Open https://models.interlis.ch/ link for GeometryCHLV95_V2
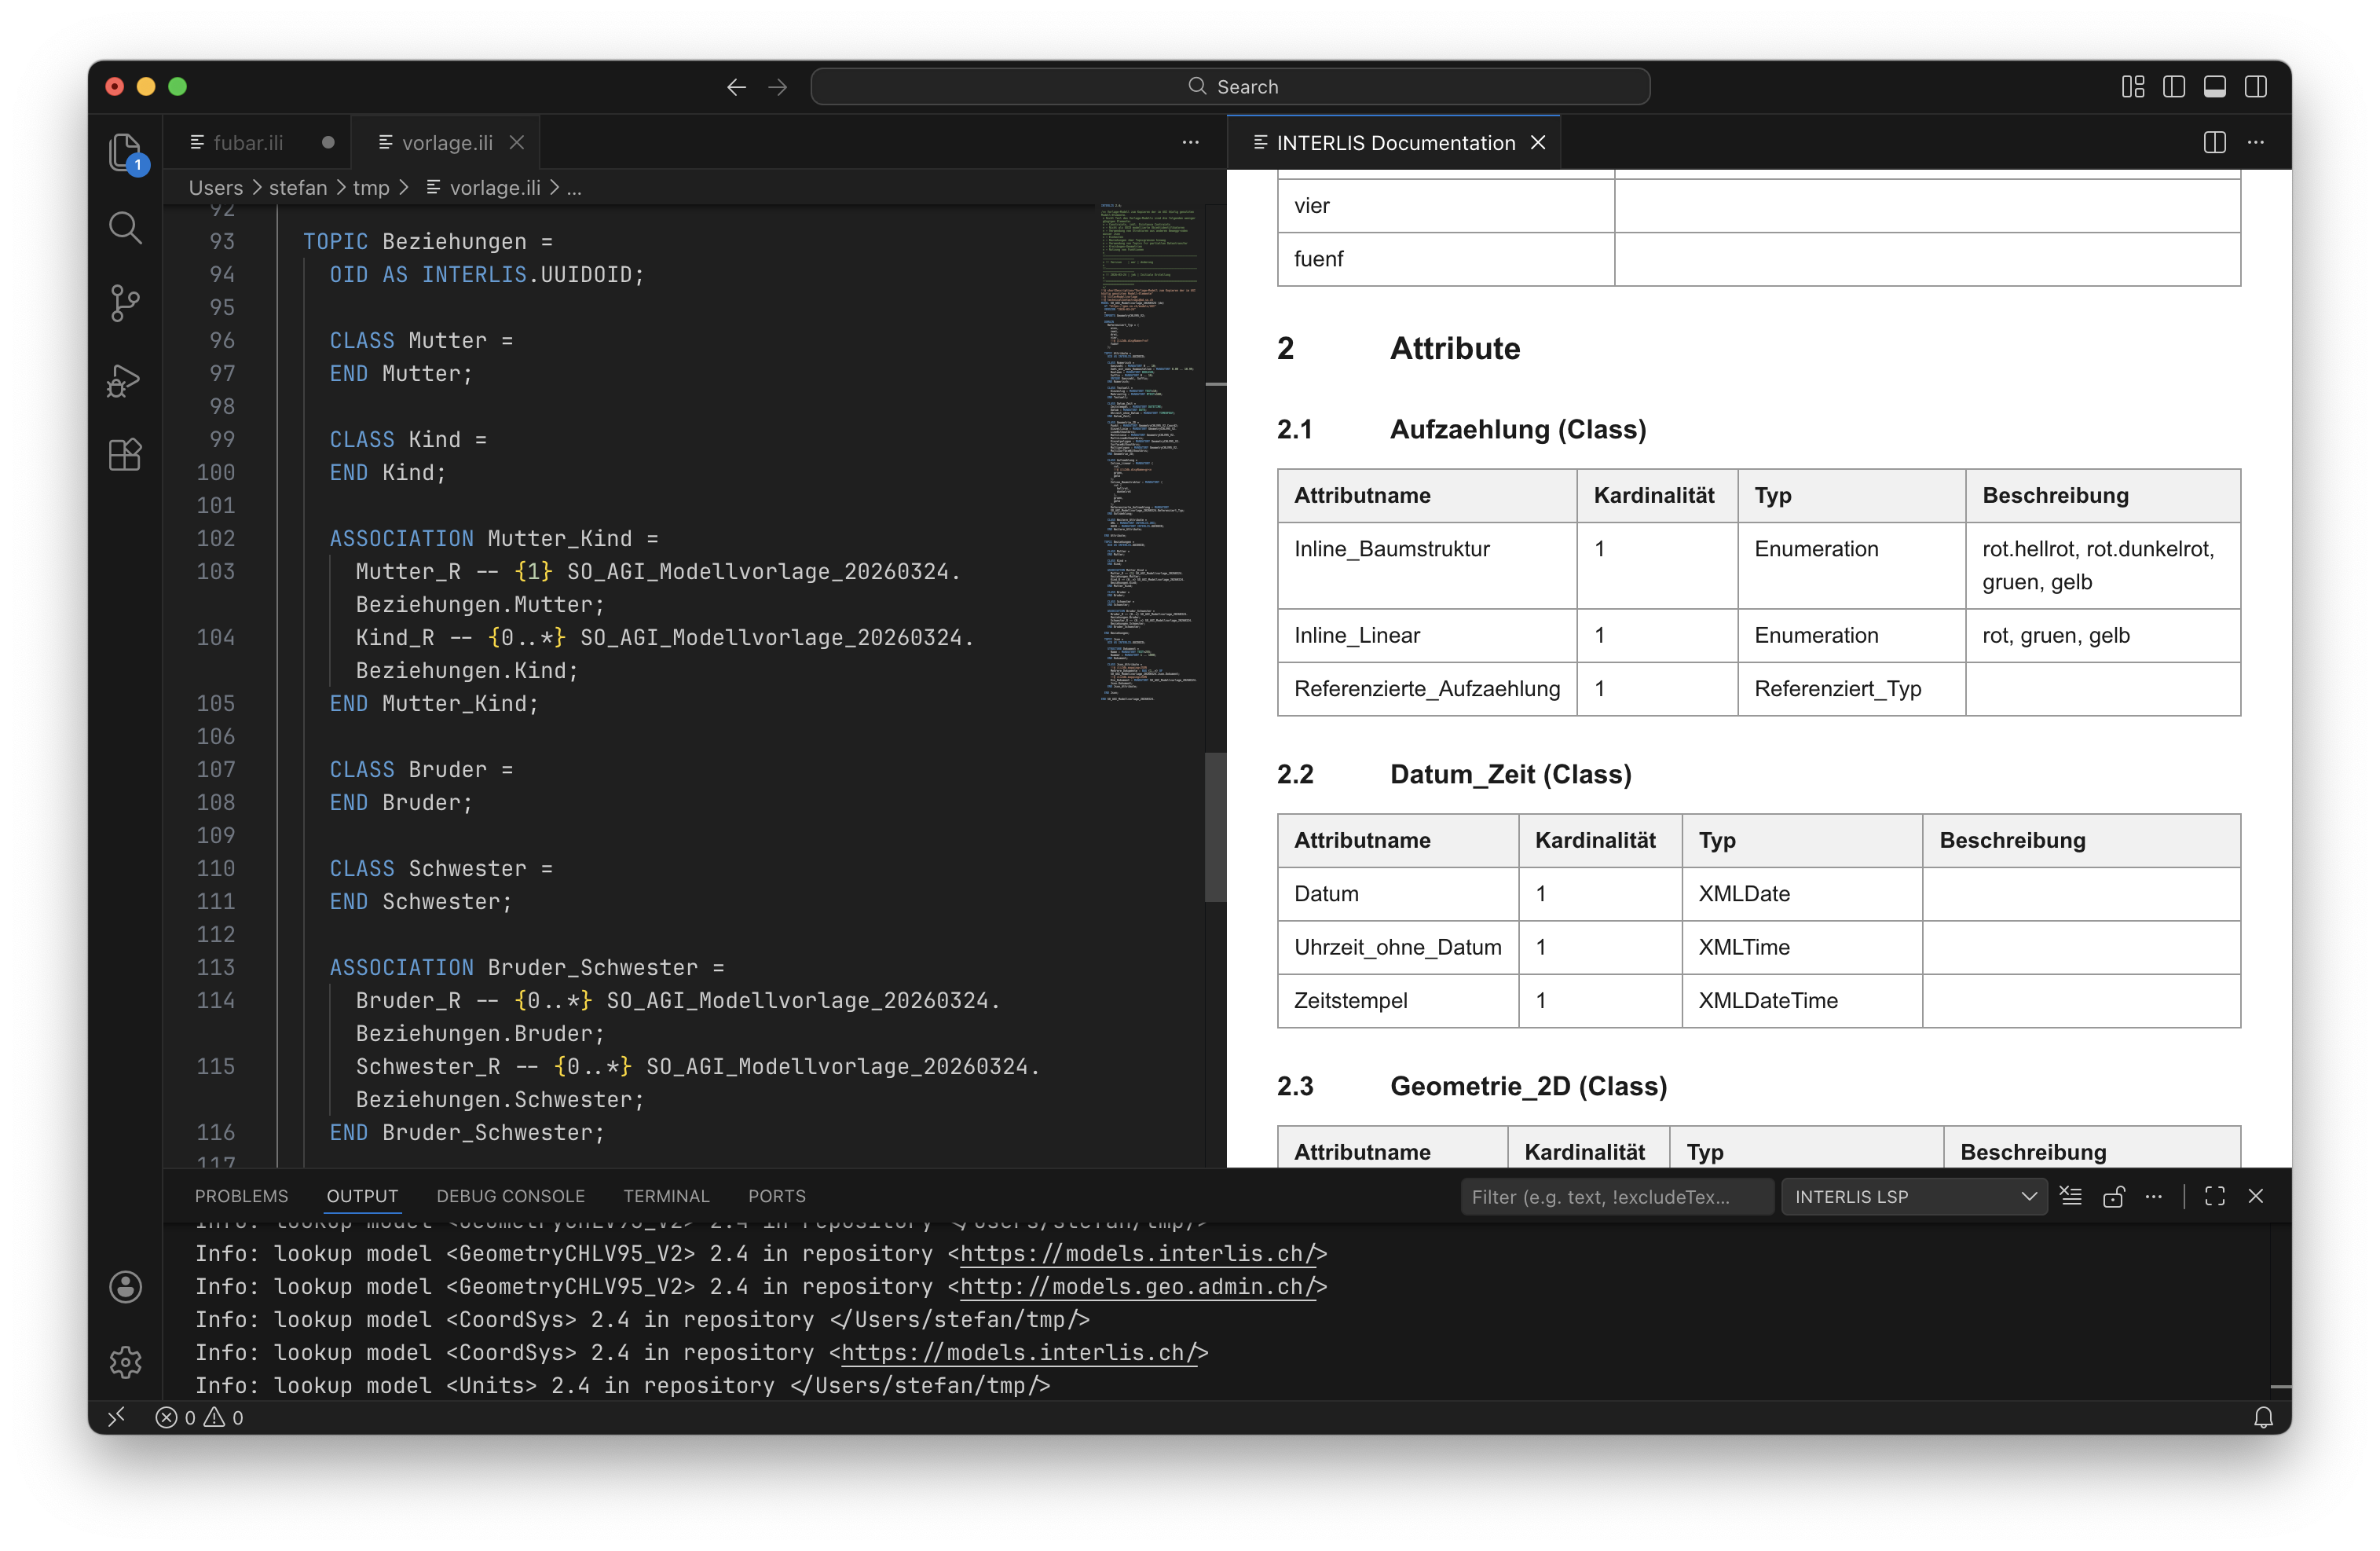Screen dimensions: 2380x1551 coord(1137,1254)
